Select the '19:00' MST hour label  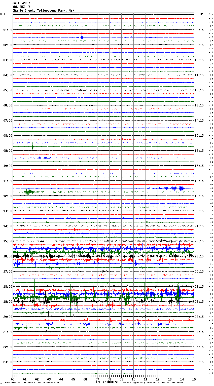click(x=8, y=302)
